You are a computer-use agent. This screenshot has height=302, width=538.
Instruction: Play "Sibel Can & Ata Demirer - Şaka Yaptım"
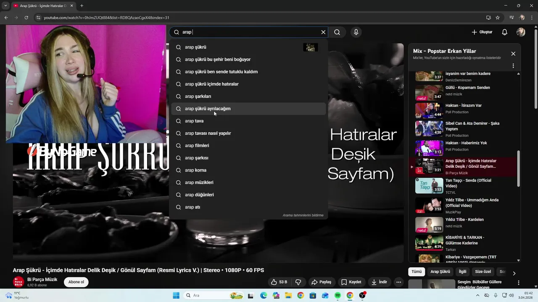click(x=462, y=129)
